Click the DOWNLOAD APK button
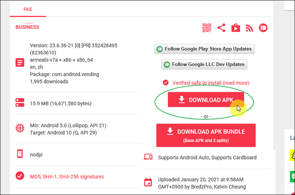 pyautogui.click(x=206, y=100)
